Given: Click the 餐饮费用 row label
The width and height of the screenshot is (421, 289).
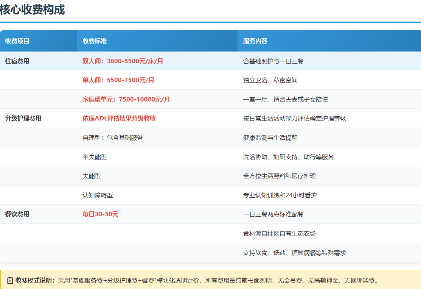Looking at the screenshot, I should (17, 214).
